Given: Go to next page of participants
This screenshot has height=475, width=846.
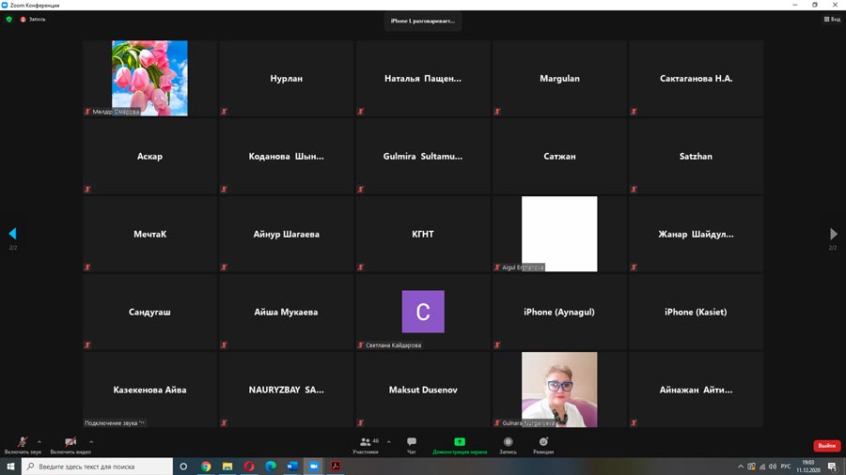Looking at the screenshot, I should pos(833,234).
